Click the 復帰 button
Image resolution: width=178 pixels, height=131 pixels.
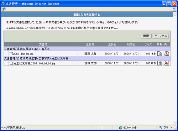(x=146, y=36)
